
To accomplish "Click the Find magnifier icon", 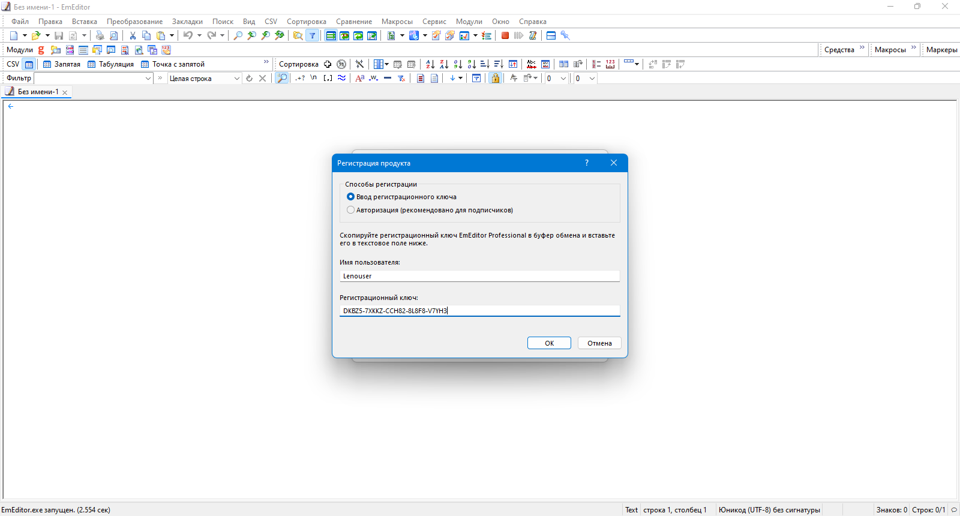I will pos(238,35).
